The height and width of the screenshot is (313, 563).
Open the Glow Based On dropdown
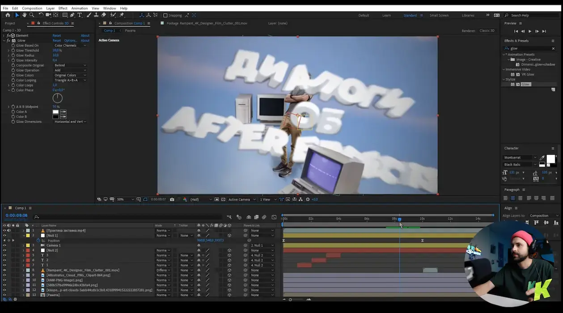[x=70, y=46]
